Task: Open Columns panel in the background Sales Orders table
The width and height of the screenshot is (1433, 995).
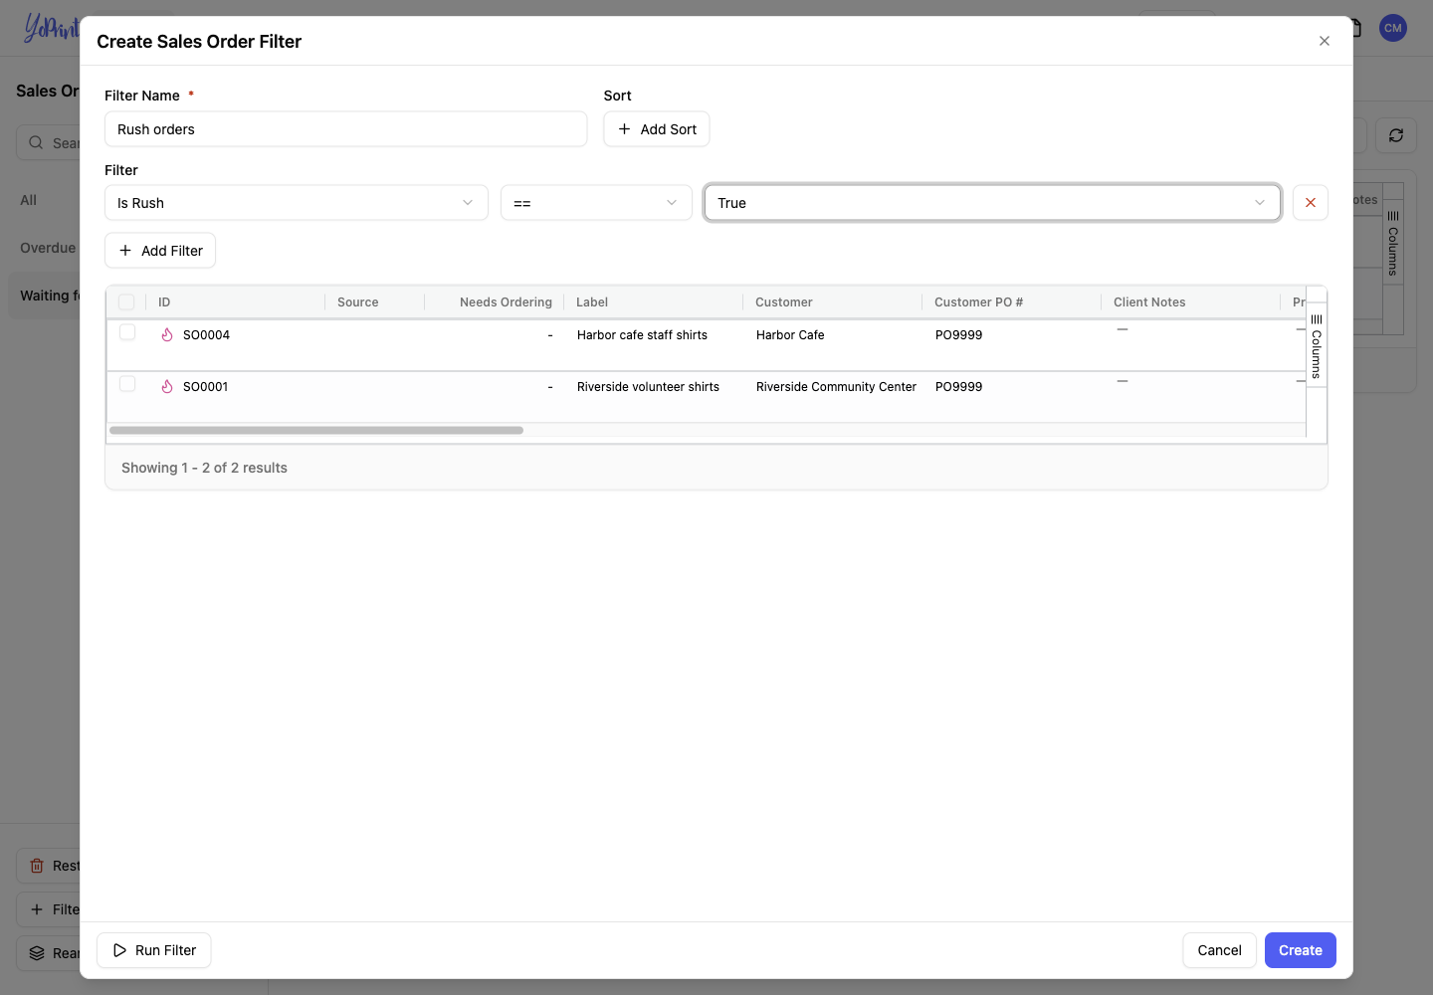Action: 1393,244
